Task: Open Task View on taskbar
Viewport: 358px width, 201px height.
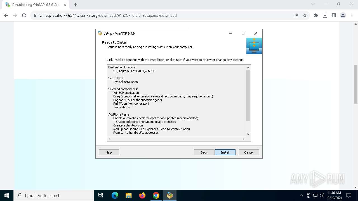Action: (101, 195)
